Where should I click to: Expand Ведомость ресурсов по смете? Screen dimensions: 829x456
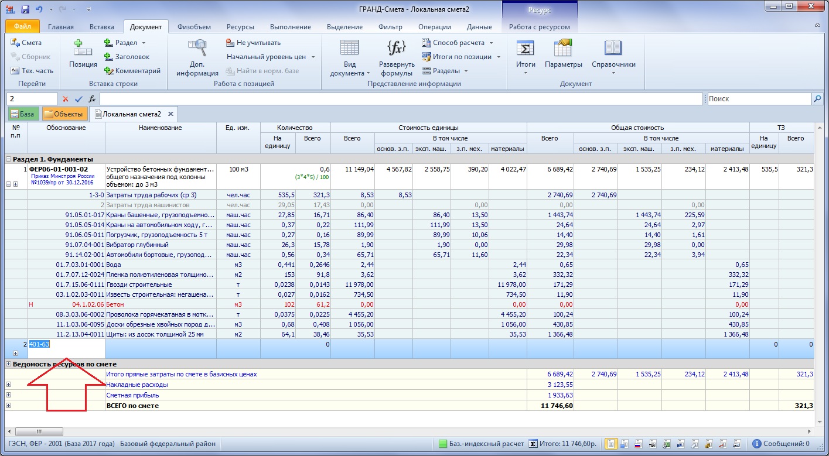(x=9, y=364)
